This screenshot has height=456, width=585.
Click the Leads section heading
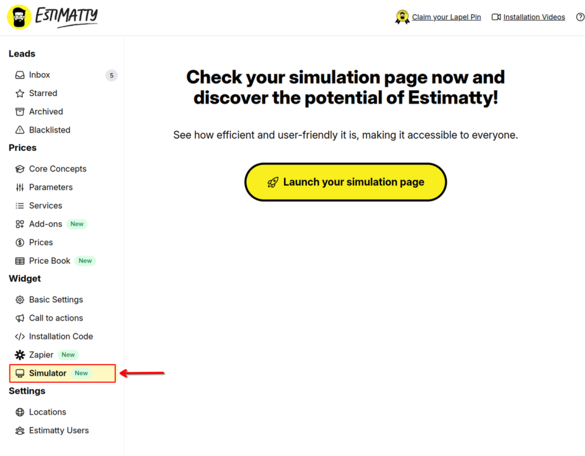tap(22, 54)
